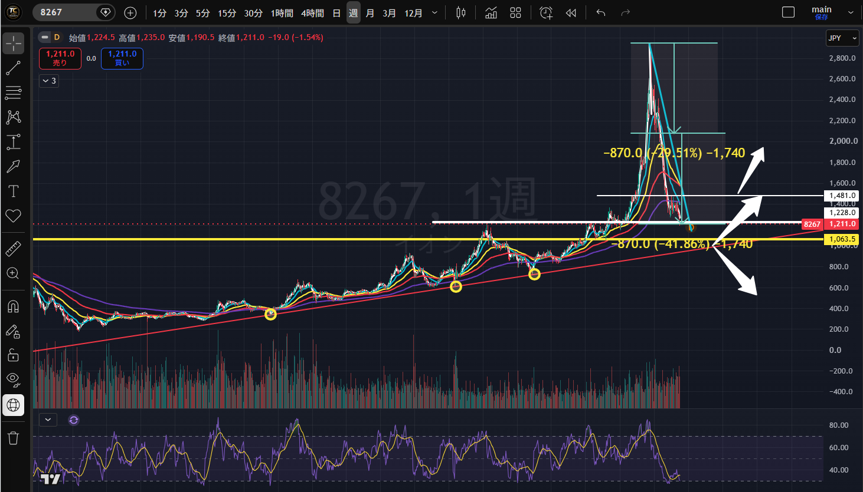Click the globe icon in left sidebar
This screenshot has height=492, width=863.
(13, 405)
